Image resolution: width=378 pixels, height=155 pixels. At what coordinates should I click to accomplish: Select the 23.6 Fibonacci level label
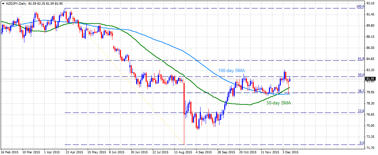[x=360, y=111]
